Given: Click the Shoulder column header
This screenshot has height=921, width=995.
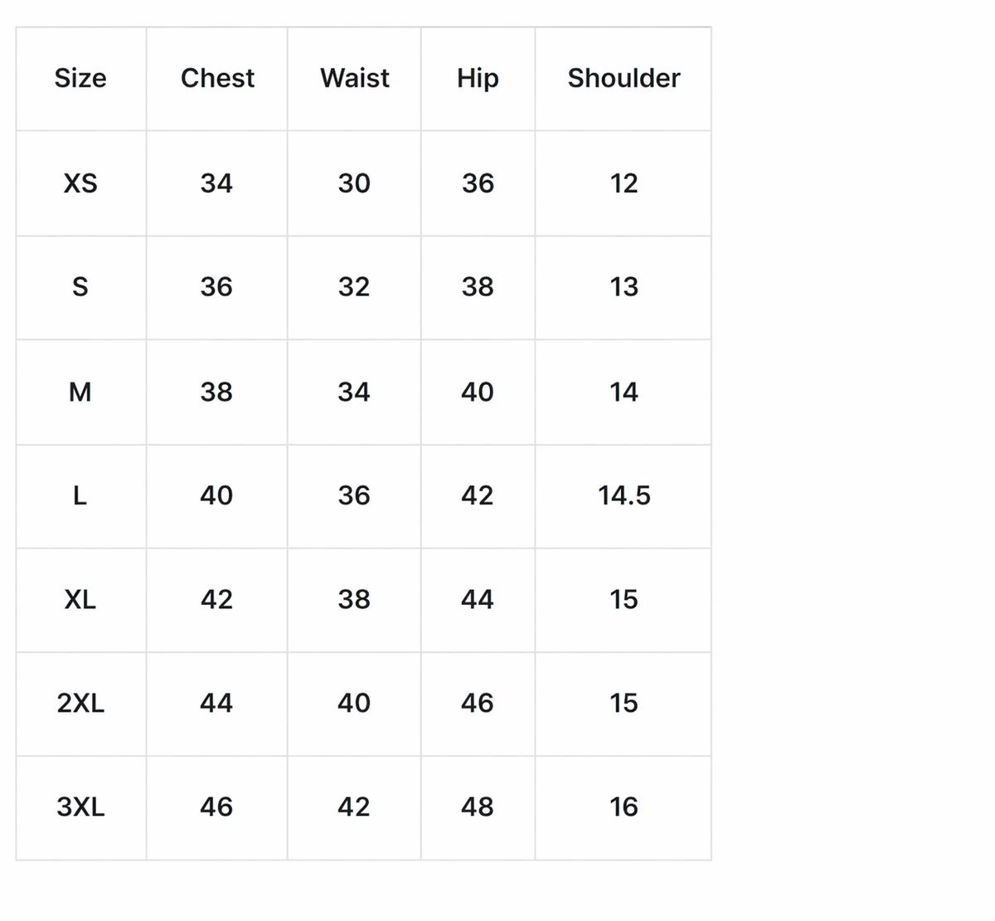Looking at the screenshot, I should pyautogui.click(x=624, y=78).
